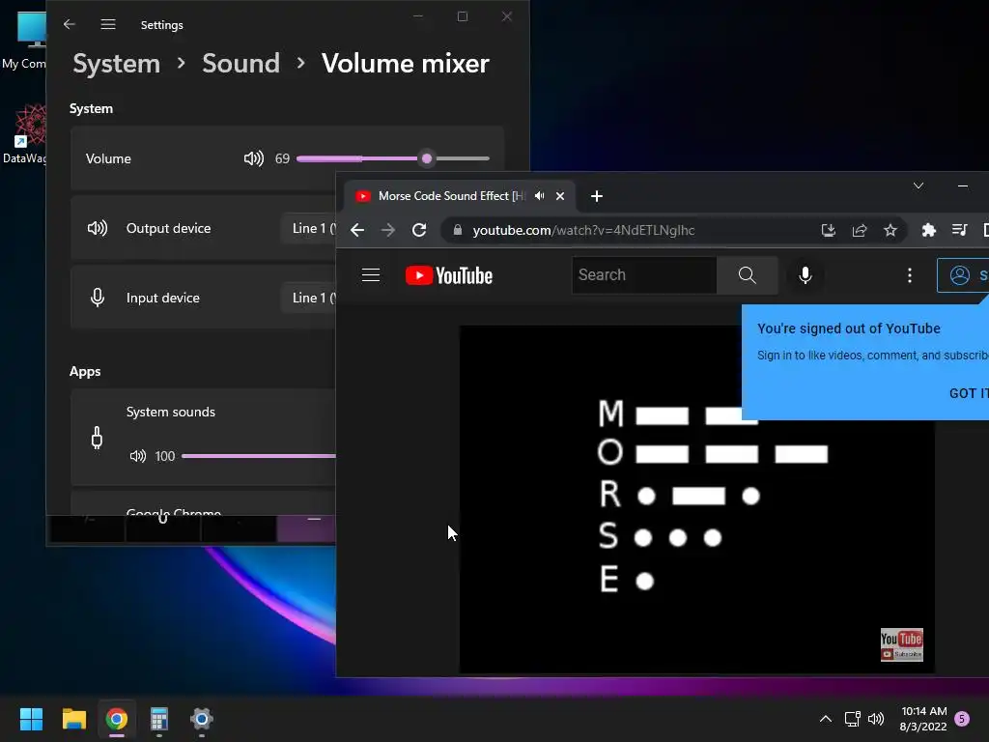Click the system tray volume icon
This screenshot has width=989, height=742.
pos(876,719)
